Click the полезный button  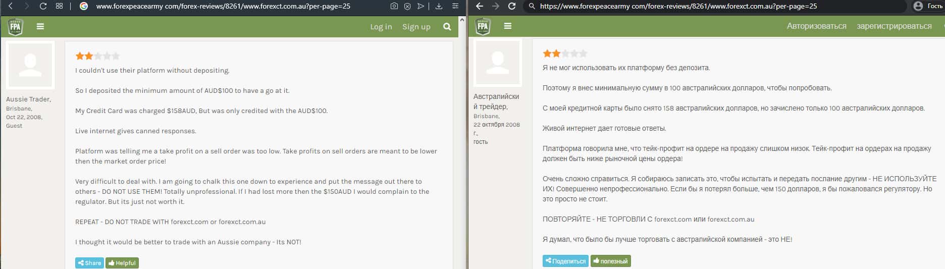pos(611,261)
